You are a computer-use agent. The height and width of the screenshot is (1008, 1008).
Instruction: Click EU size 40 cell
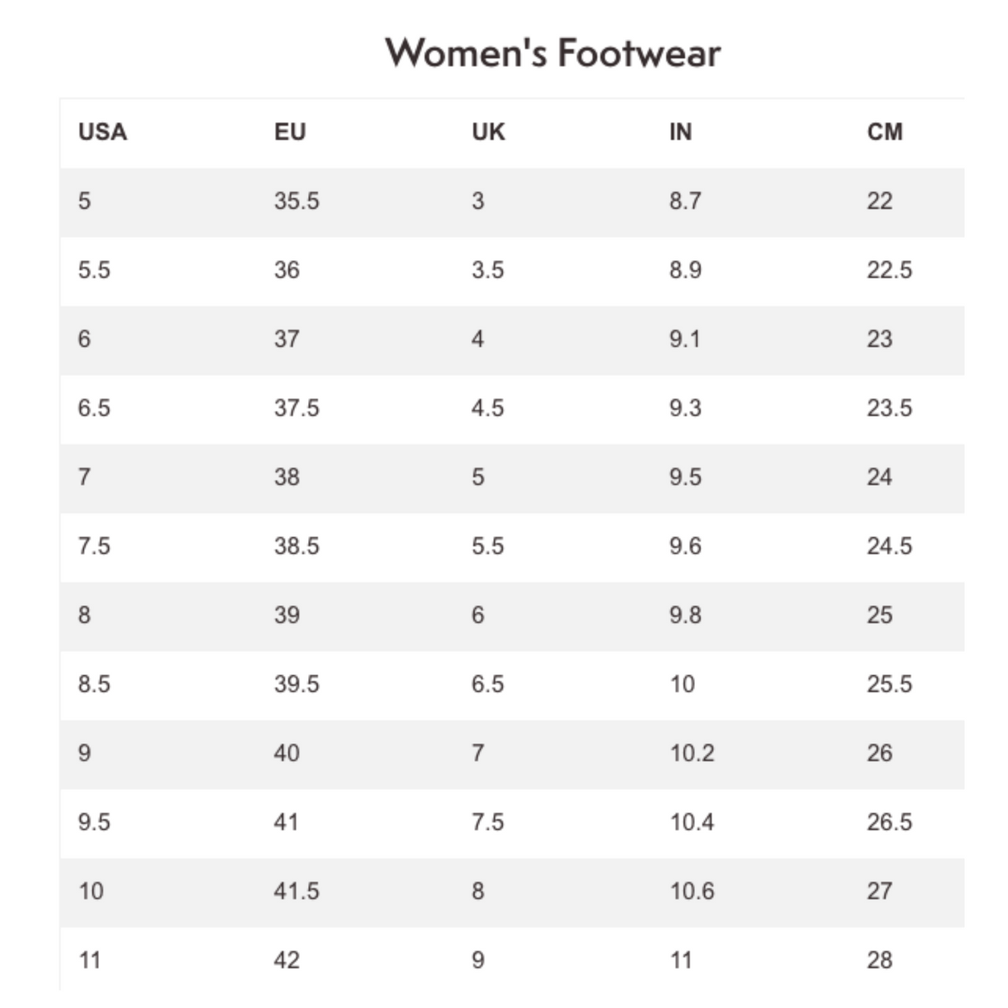coord(286,752)
